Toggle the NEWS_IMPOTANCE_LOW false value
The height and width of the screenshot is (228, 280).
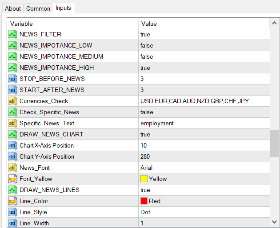click(204, 45)
